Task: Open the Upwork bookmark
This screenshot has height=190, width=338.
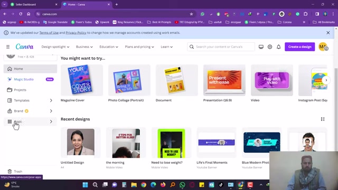Action: coord(102,22)
